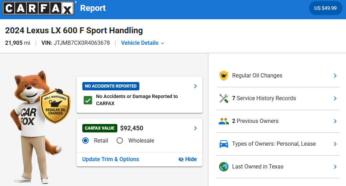Open Last Owned in Texas row

[x=278, y=167]
